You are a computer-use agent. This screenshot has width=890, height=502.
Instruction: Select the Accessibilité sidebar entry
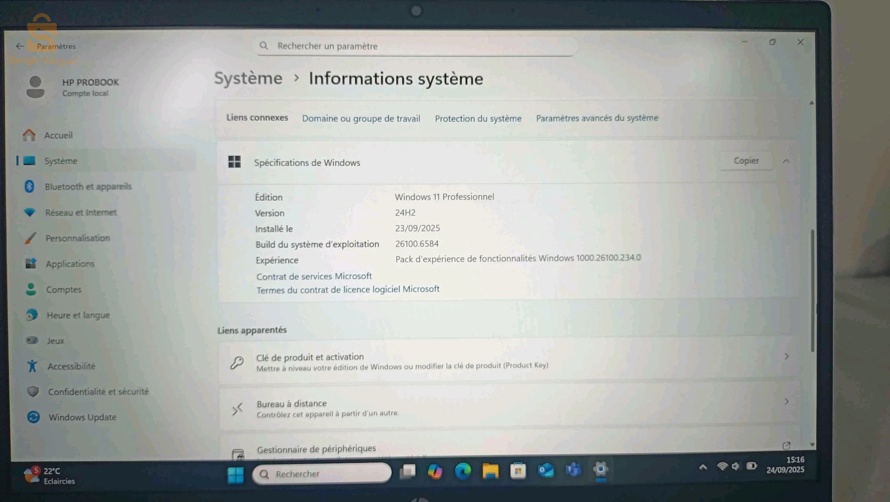point(71,366)
